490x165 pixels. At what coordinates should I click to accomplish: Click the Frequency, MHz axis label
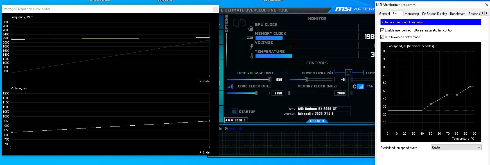[22, 17]
